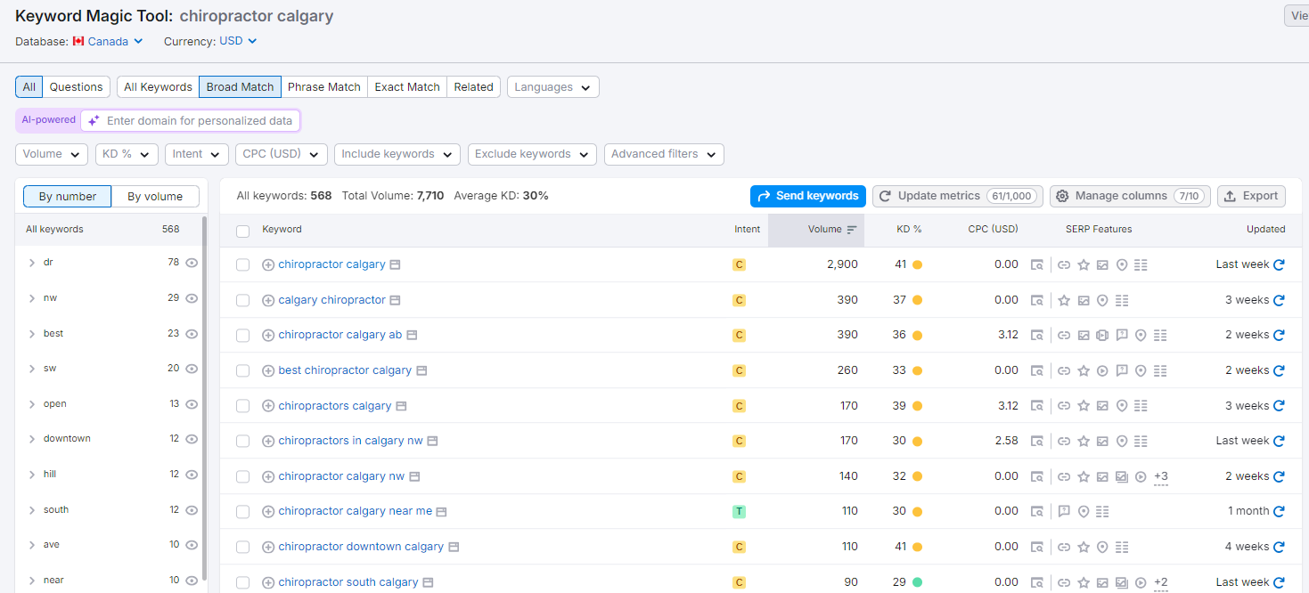Check the box for chiropractor calgary near me

pyautogui.click(x=242, y=512)
